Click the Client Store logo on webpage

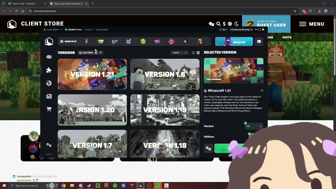click(x=35, y=24)
